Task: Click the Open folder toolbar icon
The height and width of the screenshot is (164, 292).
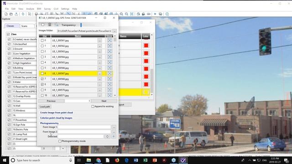Action: tap(11, 14)
